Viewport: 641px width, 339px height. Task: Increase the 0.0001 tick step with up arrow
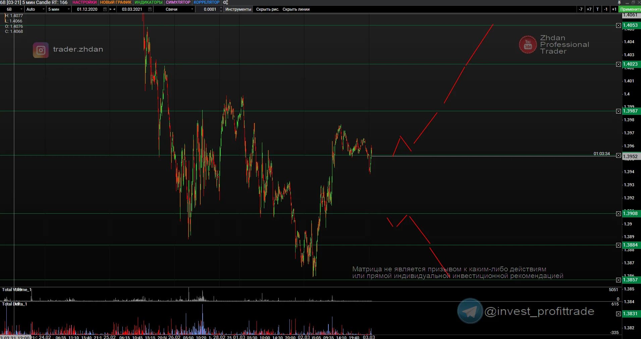click(x=221, y=8)
